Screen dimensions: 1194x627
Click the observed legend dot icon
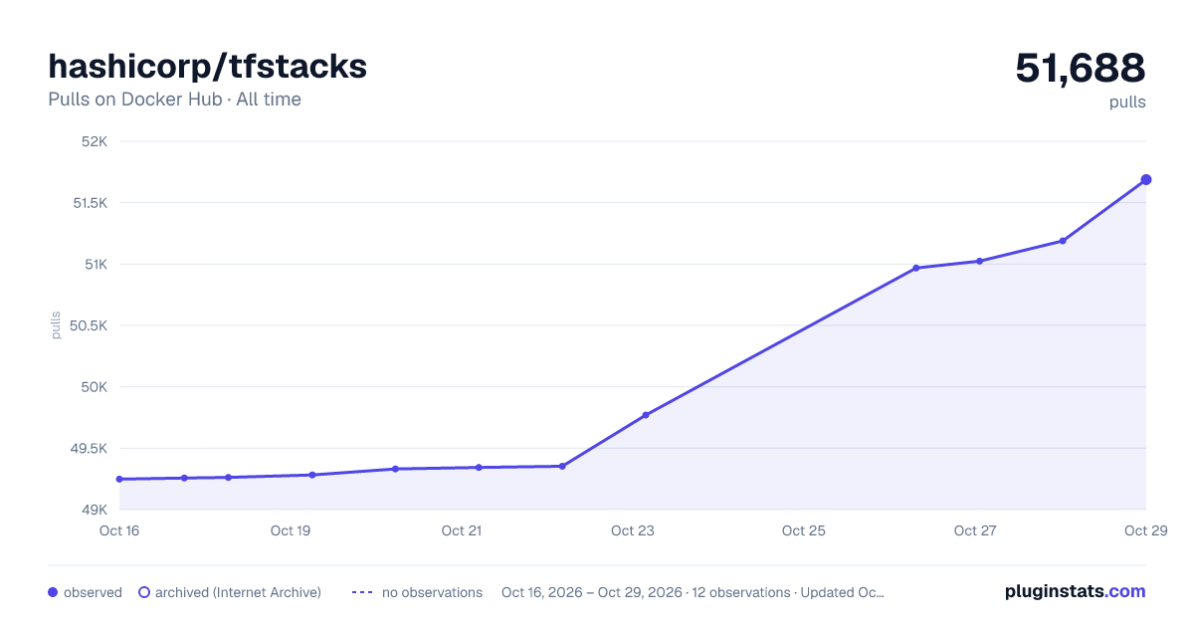click(x=53, y=592)
